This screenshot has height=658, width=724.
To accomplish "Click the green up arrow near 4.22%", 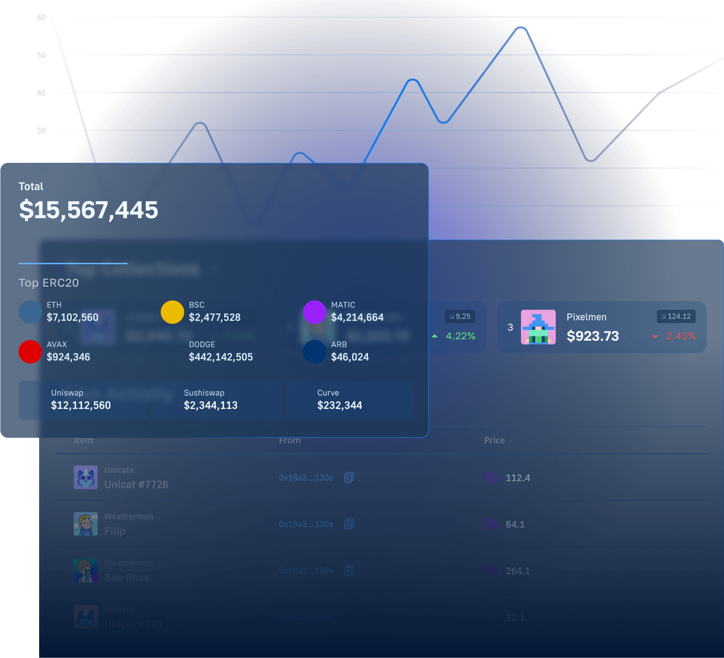I will coord(435,336).
